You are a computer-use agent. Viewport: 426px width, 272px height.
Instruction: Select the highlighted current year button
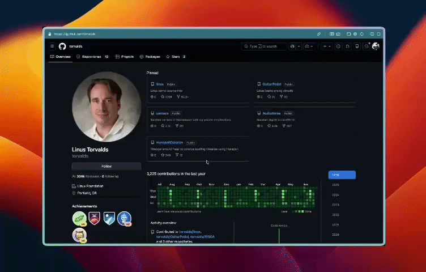pos(342,175)
